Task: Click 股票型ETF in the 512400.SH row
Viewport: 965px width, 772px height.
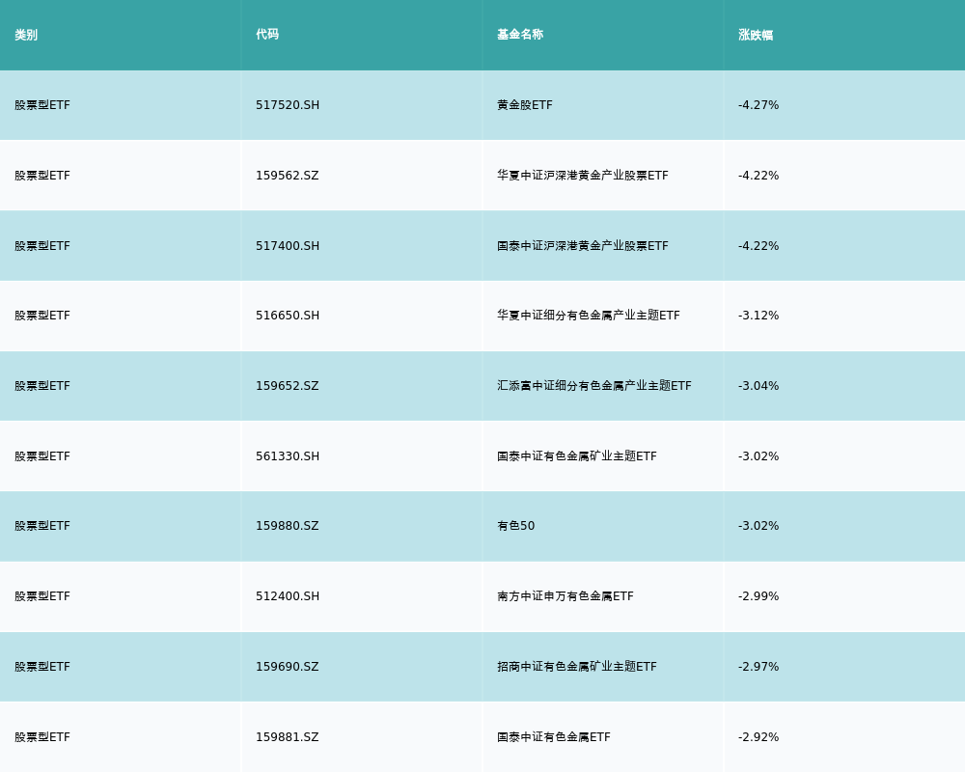Action: (42, 596)
